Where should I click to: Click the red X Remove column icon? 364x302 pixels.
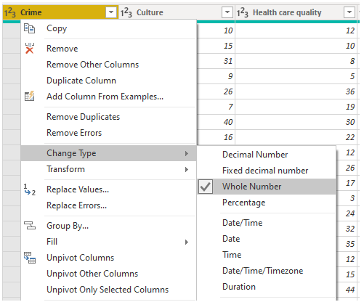30,48
